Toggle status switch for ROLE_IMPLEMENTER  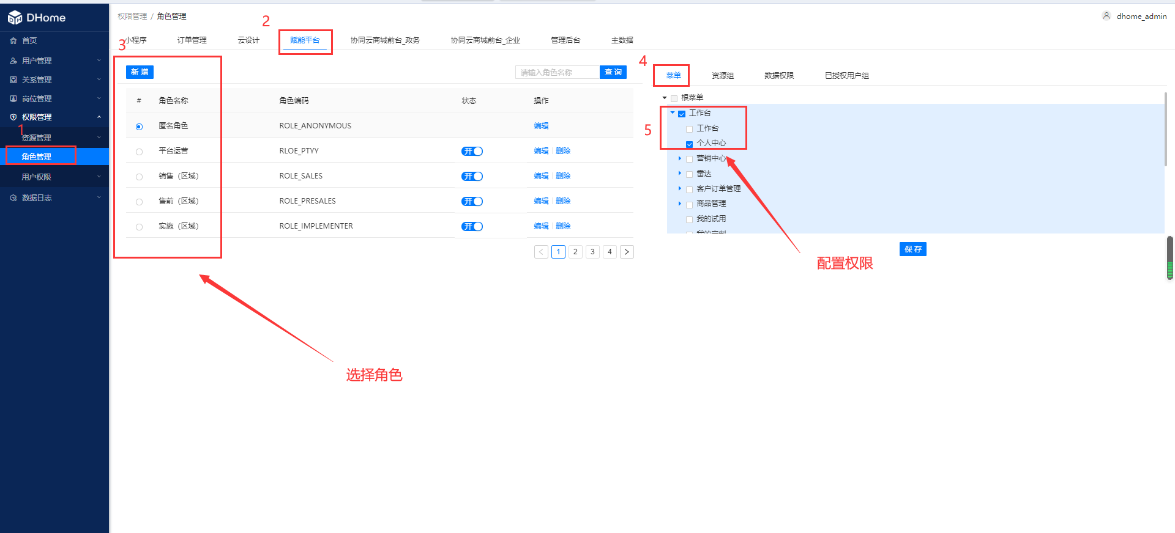pos(472,227)
